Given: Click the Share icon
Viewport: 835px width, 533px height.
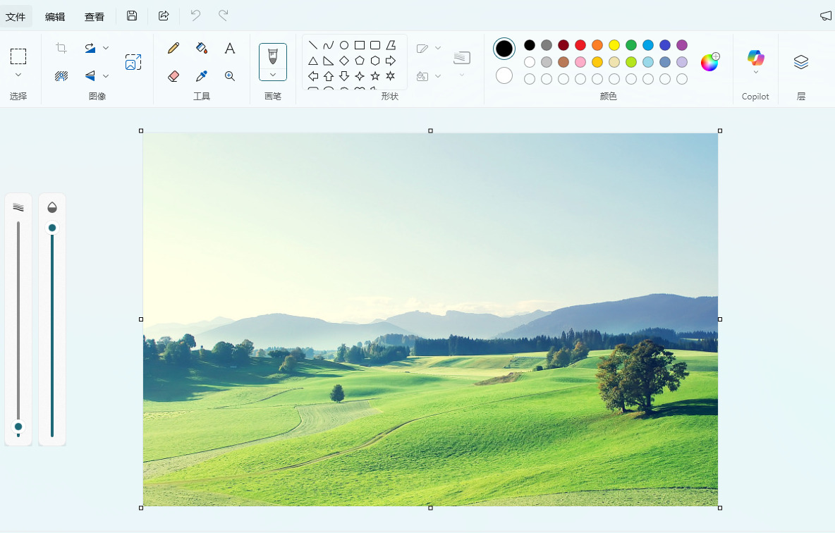Looking at the screenshot, I should [164, 16].
